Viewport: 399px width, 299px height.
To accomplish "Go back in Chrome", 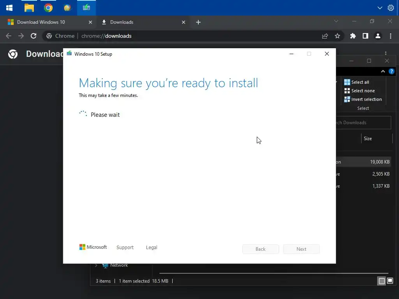I will [9, 36].
